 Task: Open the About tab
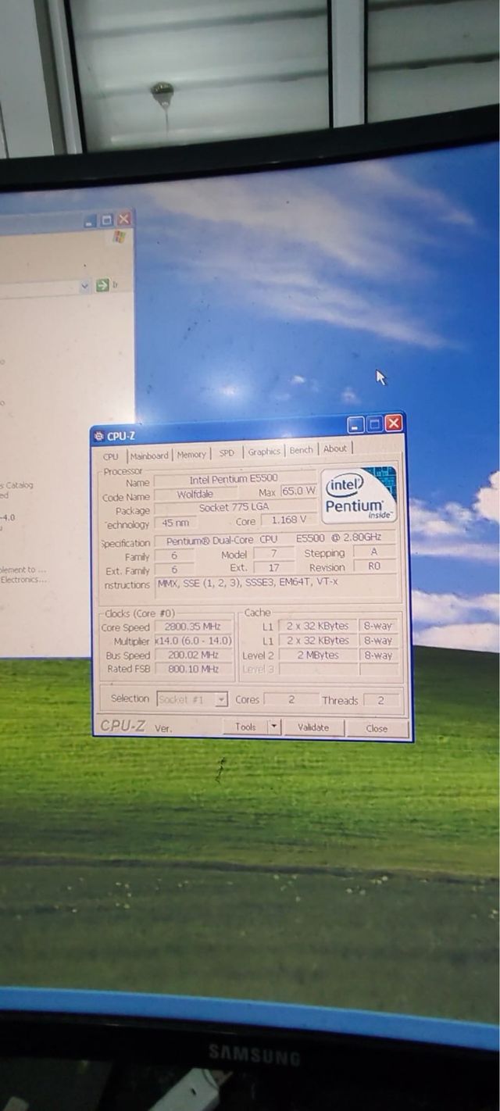pyautogui.click(x=335, y=448)
